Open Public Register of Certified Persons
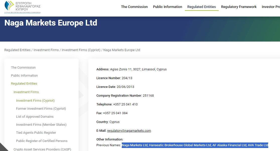The height and width of the screenshot is (151, 280). tap(42, 141)
